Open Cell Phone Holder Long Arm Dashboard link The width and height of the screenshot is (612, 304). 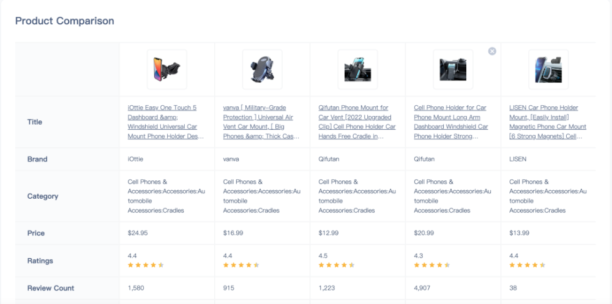[451, 122]
